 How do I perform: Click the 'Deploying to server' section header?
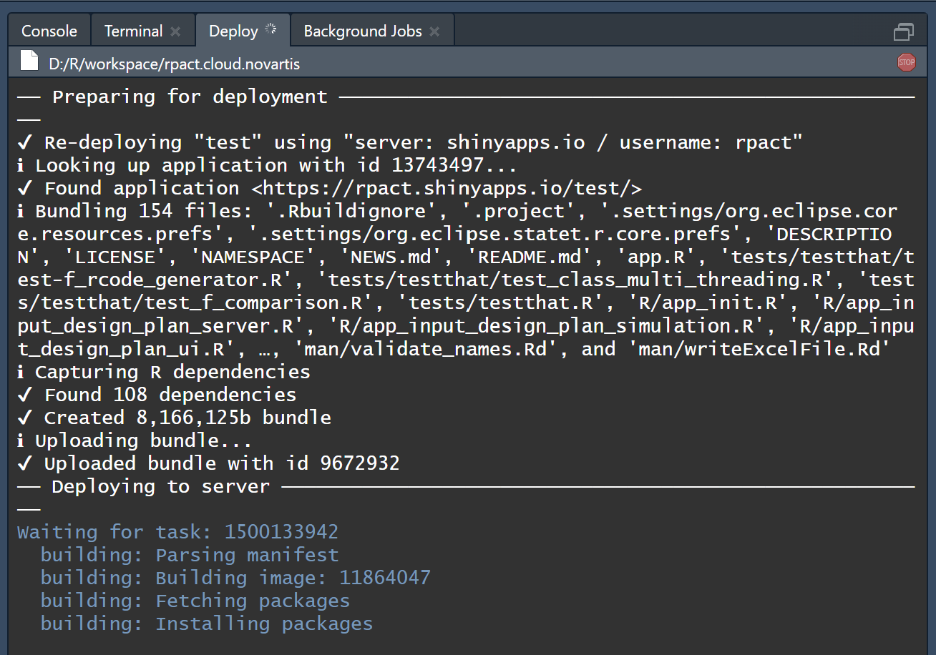159,486
